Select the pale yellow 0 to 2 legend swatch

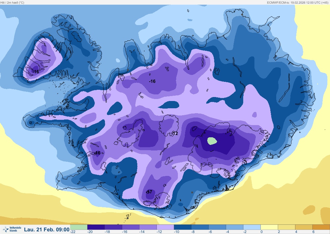(269, 227)
